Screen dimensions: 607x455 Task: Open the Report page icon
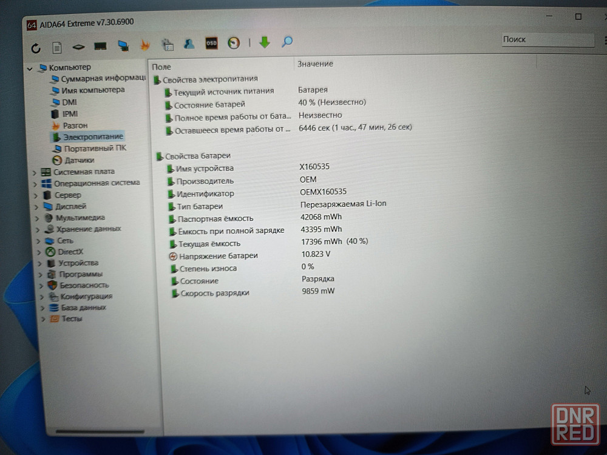click(57, 48)
